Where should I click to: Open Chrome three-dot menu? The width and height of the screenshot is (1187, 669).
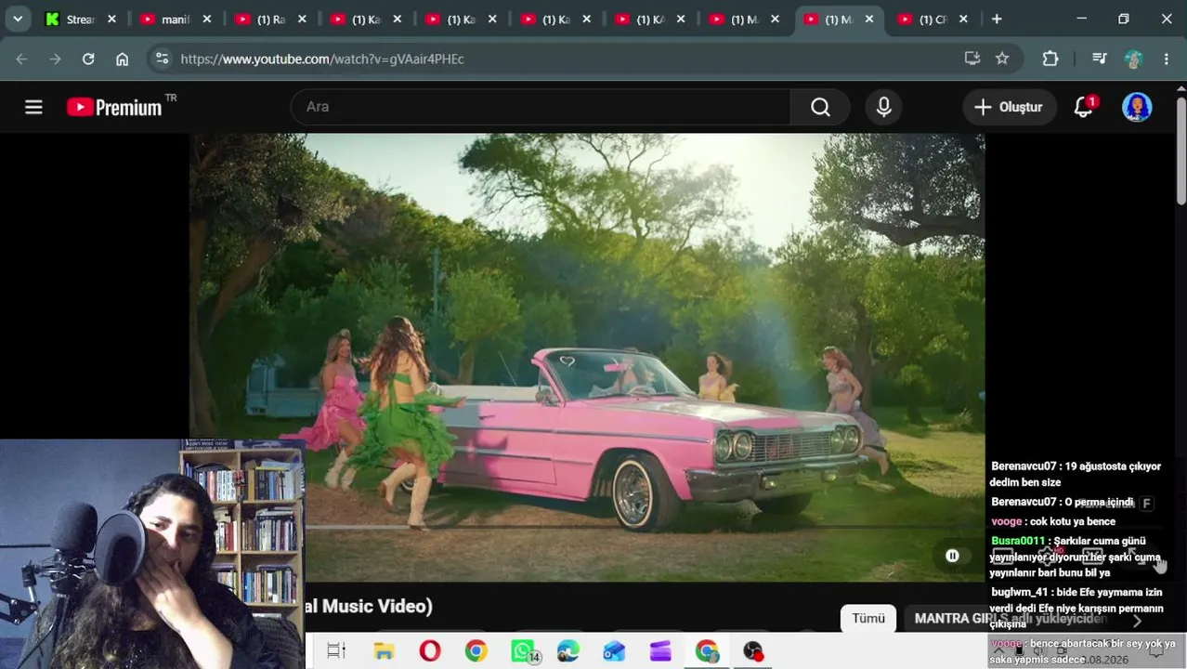[x=1167, y=59]
